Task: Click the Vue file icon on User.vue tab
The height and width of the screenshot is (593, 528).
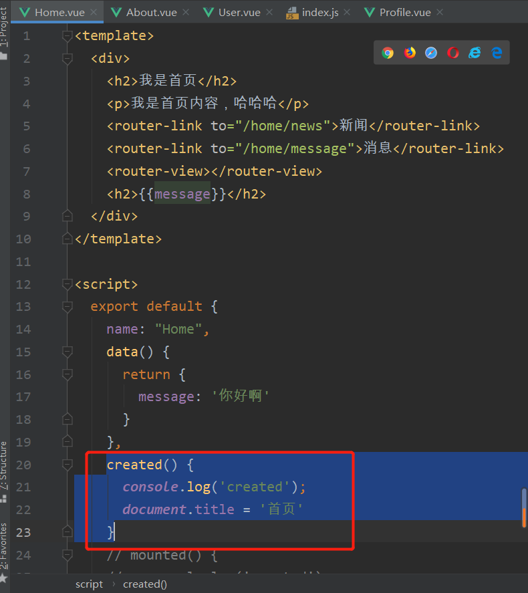Action: point(209,13)
